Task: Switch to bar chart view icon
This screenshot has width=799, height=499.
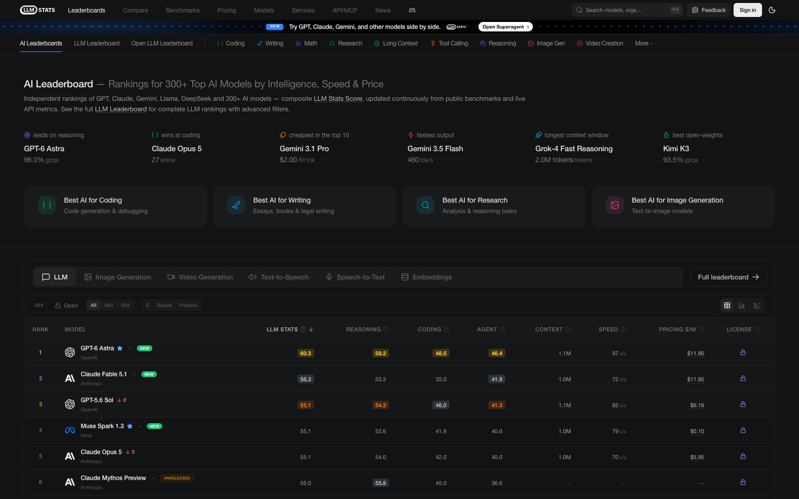Action: point(742,305)
